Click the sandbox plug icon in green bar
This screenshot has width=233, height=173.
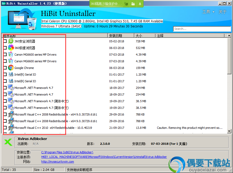click(x=126, y=4)
